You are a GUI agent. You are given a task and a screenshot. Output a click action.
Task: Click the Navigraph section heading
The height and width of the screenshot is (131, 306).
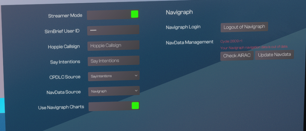pos(179,12)
